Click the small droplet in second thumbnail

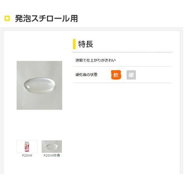51,147
